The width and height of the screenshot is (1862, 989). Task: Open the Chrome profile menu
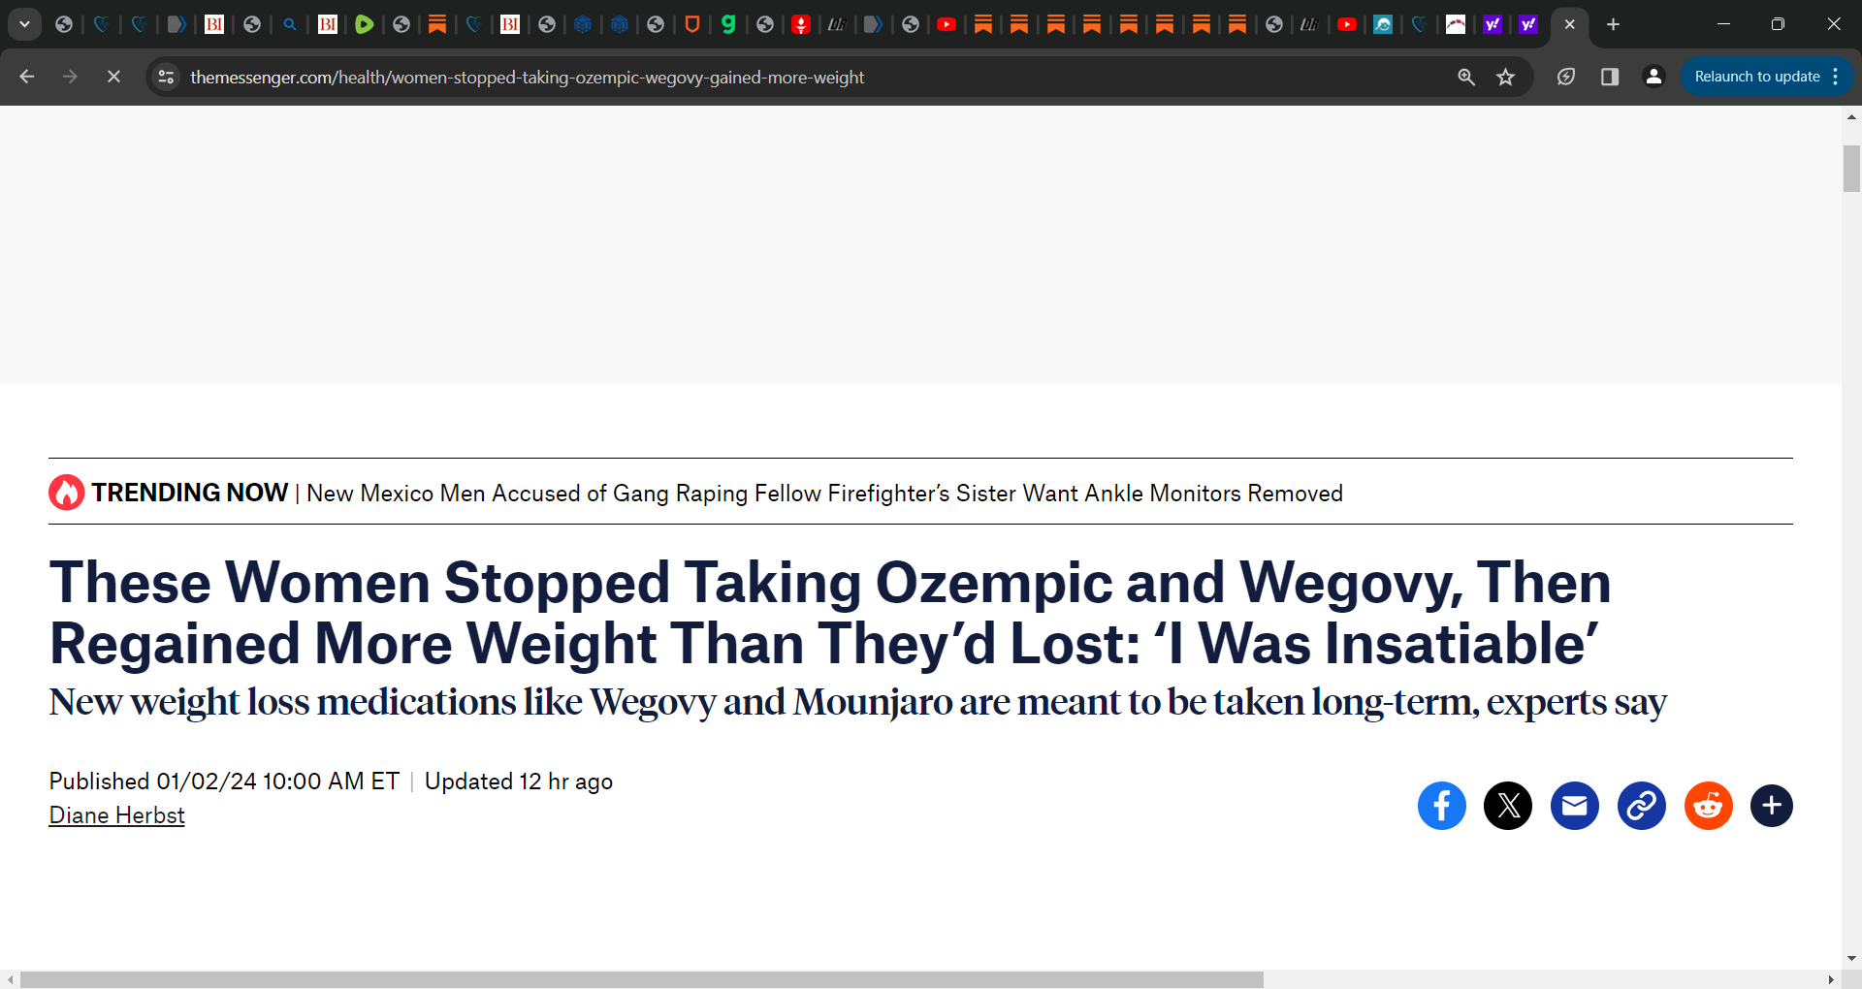pyautogui.click(x=1654, y=77)
